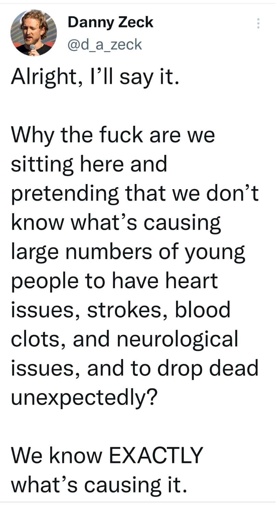Click the line "people to have heart"

click(114, 281)
